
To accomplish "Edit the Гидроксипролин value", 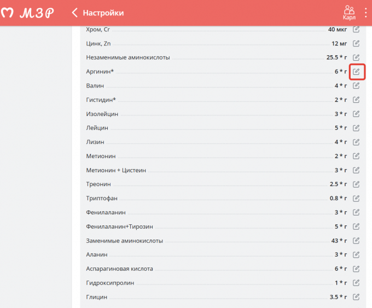I will (356, 283).
